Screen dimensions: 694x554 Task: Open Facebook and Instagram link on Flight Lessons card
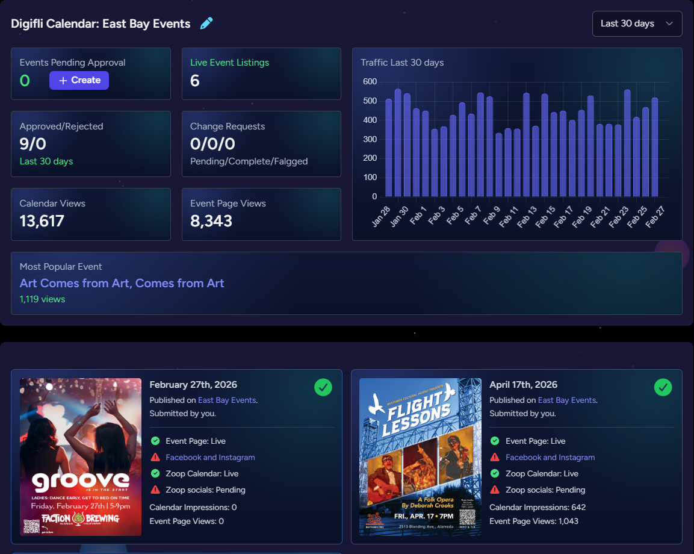click(550, 457)
